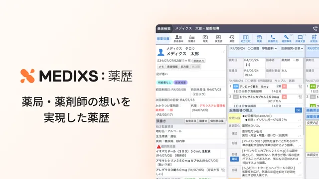This screenshot has width=319, height=179.
Task: Click the blue Do button
Action: (x=298, y=110)
